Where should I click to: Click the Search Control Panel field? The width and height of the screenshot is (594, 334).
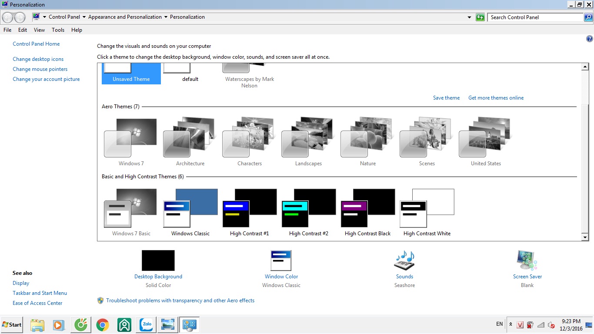coord(535,17)
